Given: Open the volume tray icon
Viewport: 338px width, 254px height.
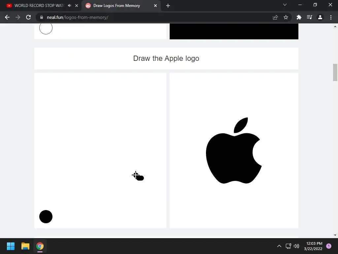Looking at the screenshot, I should pos(296,246).
